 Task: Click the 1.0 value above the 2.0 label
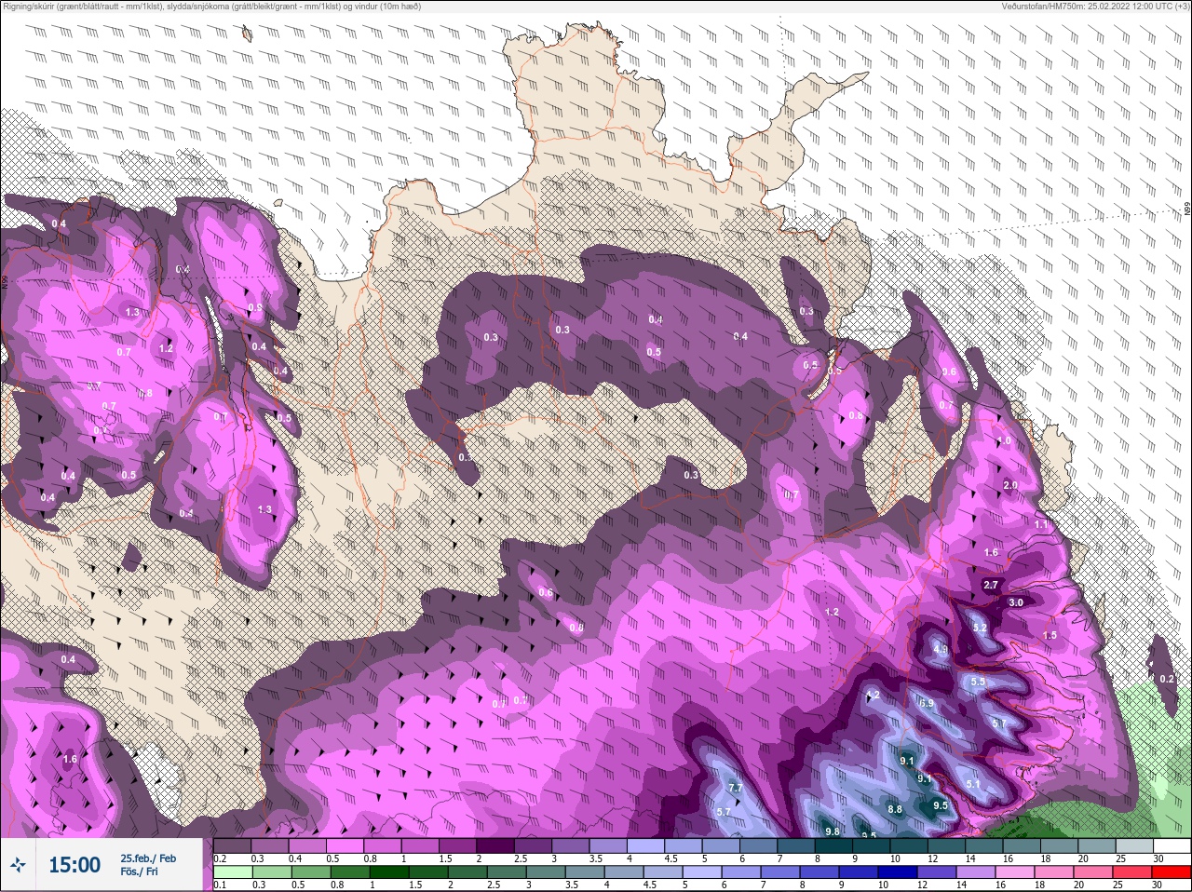[1004, 440]
